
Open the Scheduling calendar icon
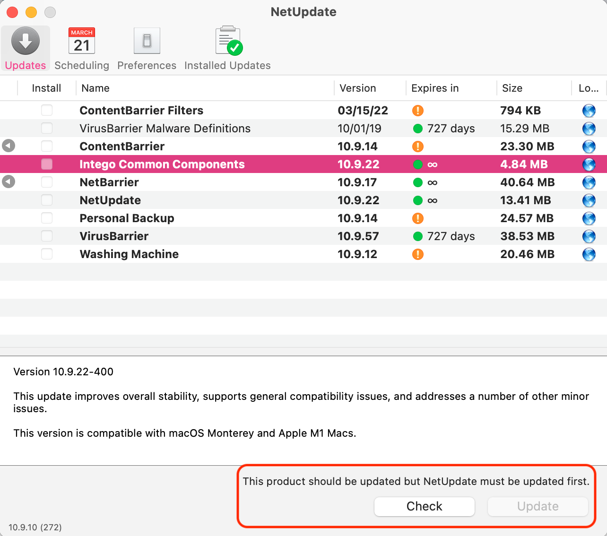click(82, 41)
